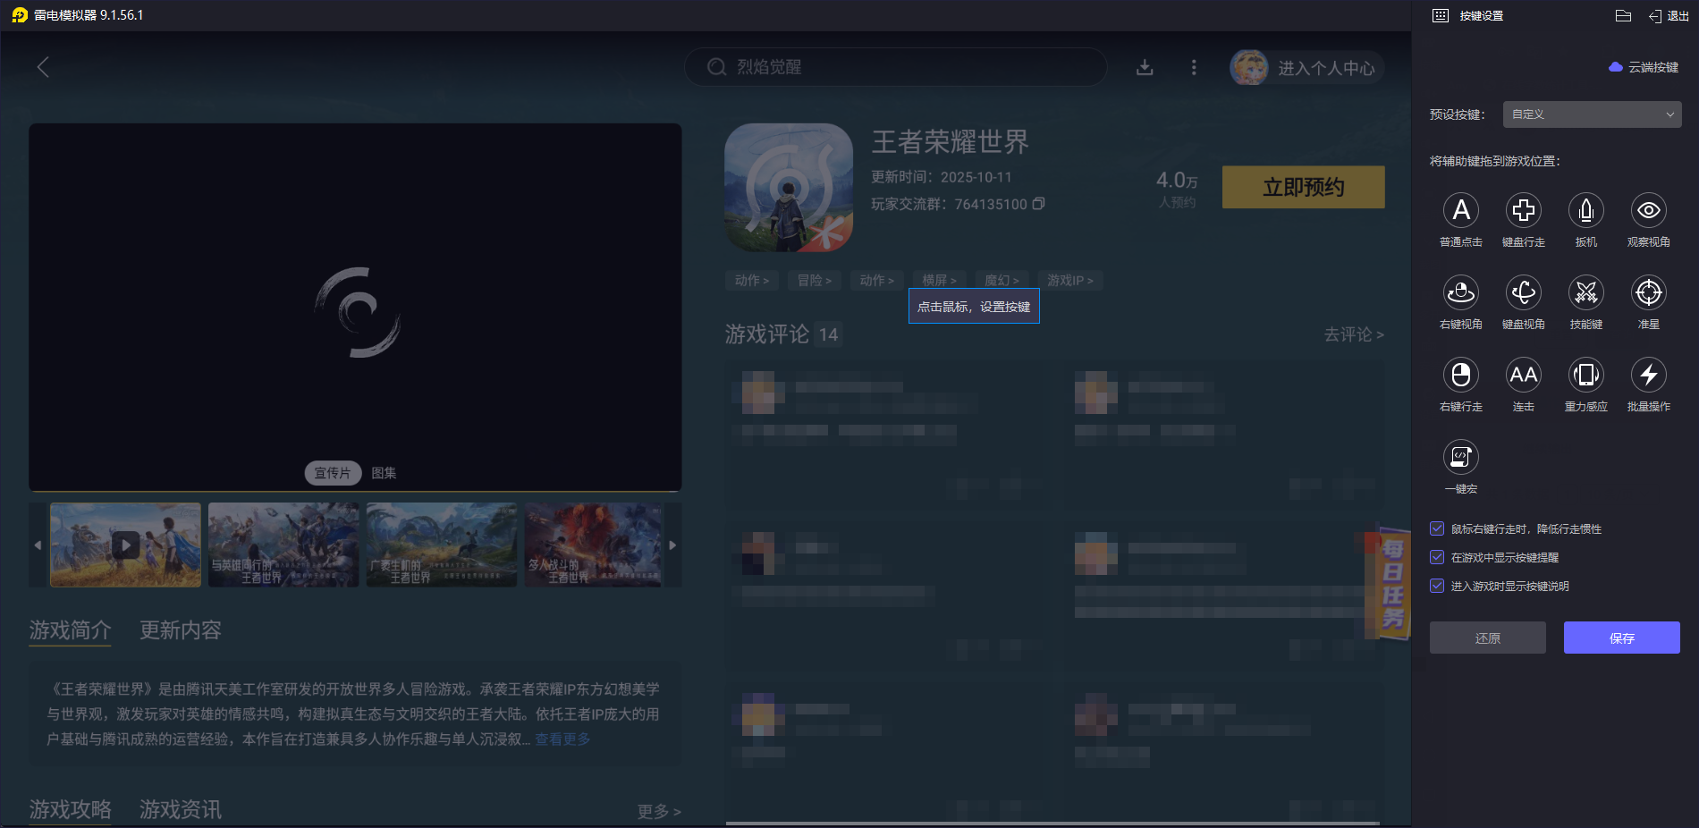Open the 预设按键 preset dropdown
1699x828 pixels.
(x=1591, y=114)
